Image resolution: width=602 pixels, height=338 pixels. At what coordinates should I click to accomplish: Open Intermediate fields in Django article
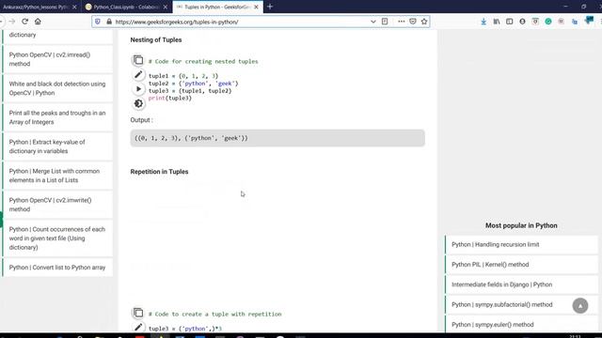tap(521, 284)
